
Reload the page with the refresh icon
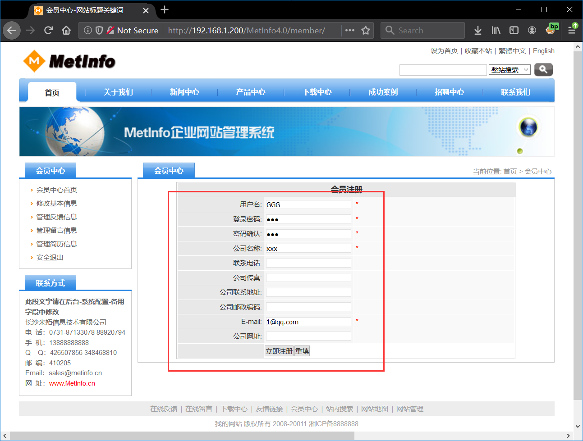(48, 31)
